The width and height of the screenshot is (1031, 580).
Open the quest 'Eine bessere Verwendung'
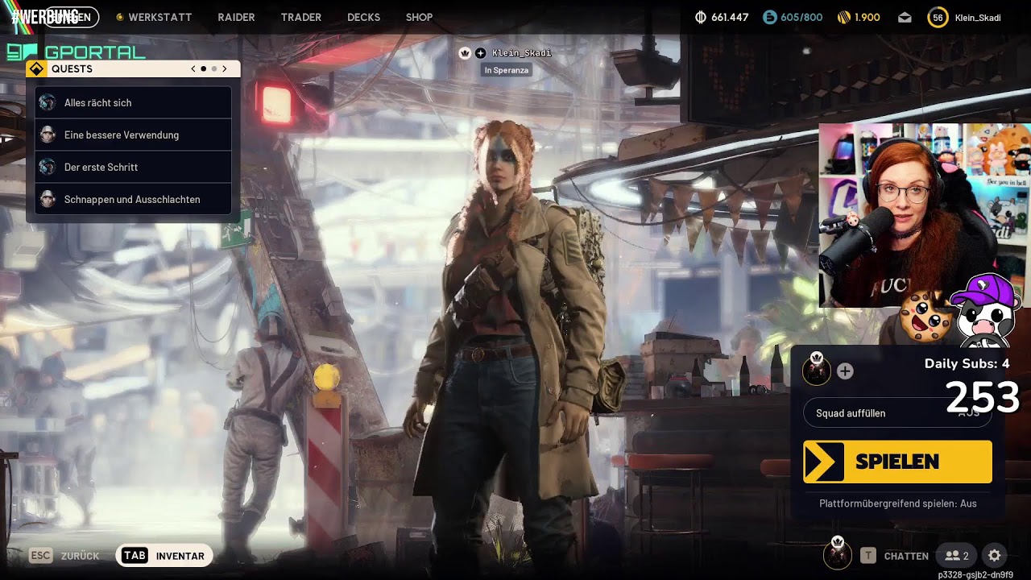tap(133, 135)
